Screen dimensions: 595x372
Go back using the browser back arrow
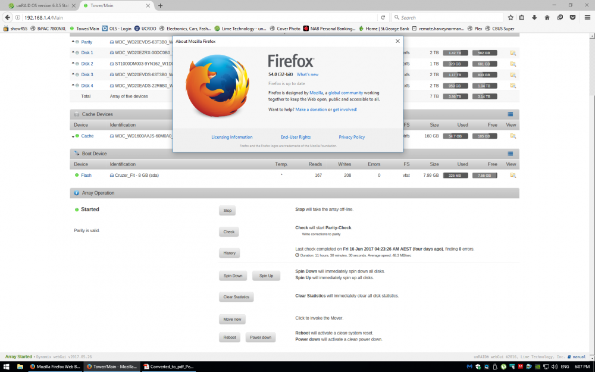coord(8,17)
